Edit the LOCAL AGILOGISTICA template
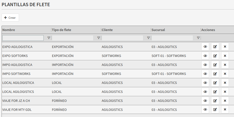Screen dimensions: 234x117 click(215, 83)
